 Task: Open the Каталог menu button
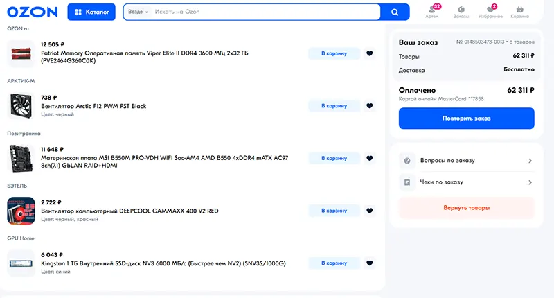91,12
